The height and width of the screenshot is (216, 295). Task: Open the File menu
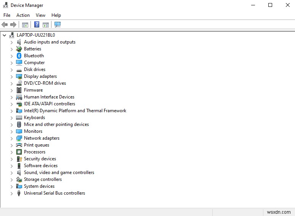7,15
